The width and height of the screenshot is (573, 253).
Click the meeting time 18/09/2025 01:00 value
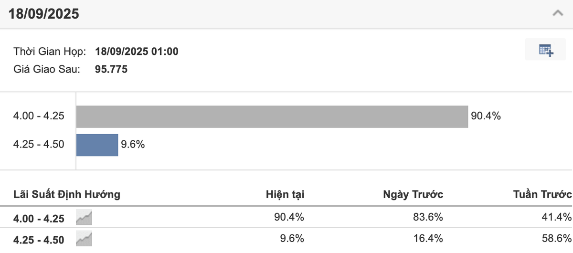click(x=137, y=51)
